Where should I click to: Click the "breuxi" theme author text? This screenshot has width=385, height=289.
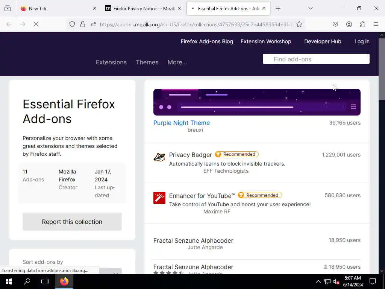(x=195, y=130)
